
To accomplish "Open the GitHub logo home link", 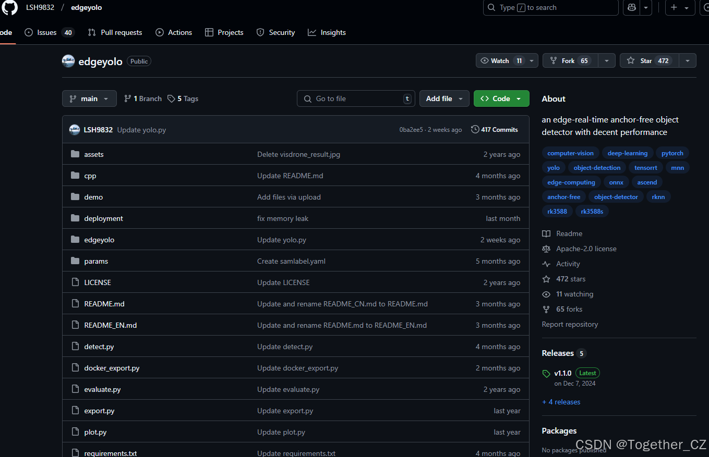I will [10, 7].
